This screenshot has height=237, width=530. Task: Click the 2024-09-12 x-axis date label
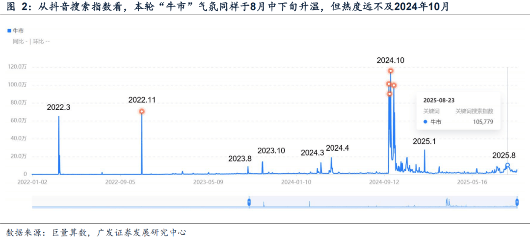click(x=385, y=182)
